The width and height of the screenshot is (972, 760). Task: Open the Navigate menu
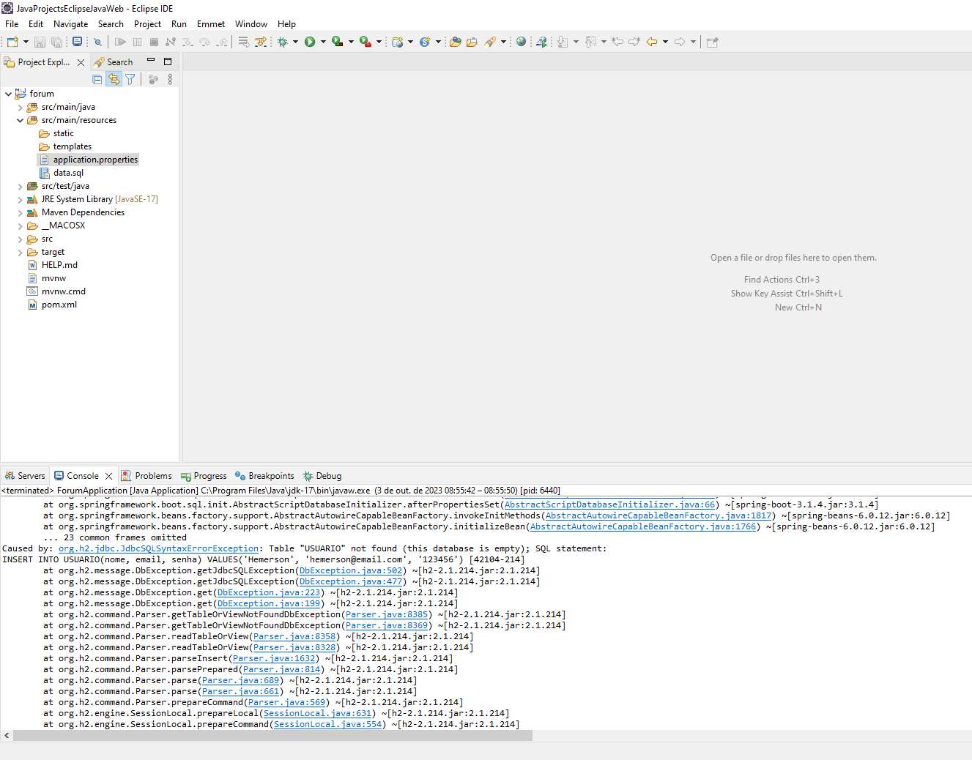coord(70,24)
